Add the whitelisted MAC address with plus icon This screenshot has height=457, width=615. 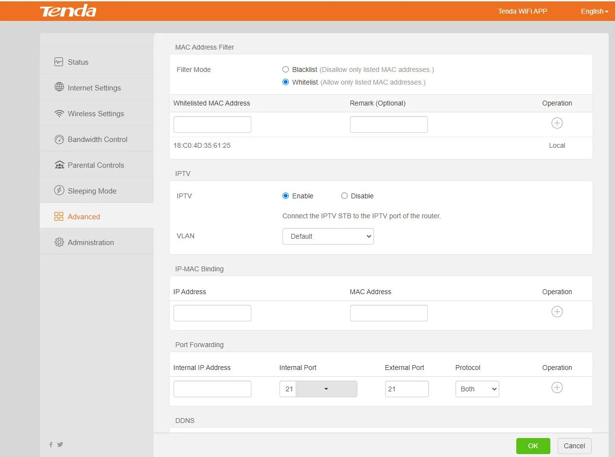tap(557, 123)
